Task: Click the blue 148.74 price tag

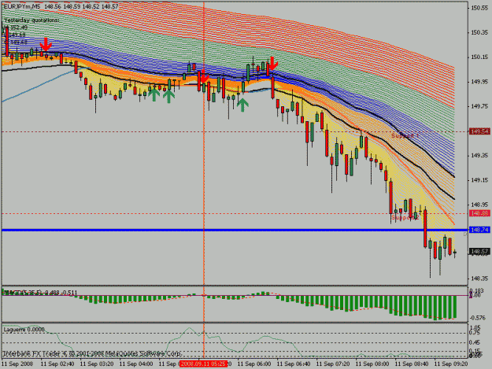Action: 479,230
